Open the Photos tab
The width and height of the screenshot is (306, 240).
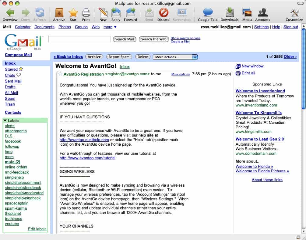pyautogui.click(x=65, y=27)
